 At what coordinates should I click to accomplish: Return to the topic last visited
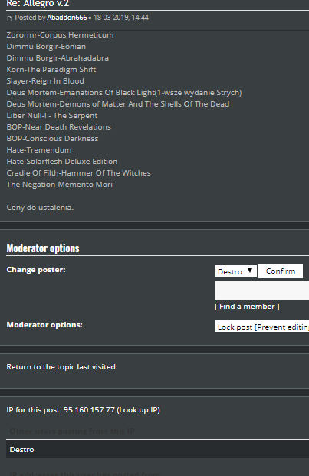(61, 367)
